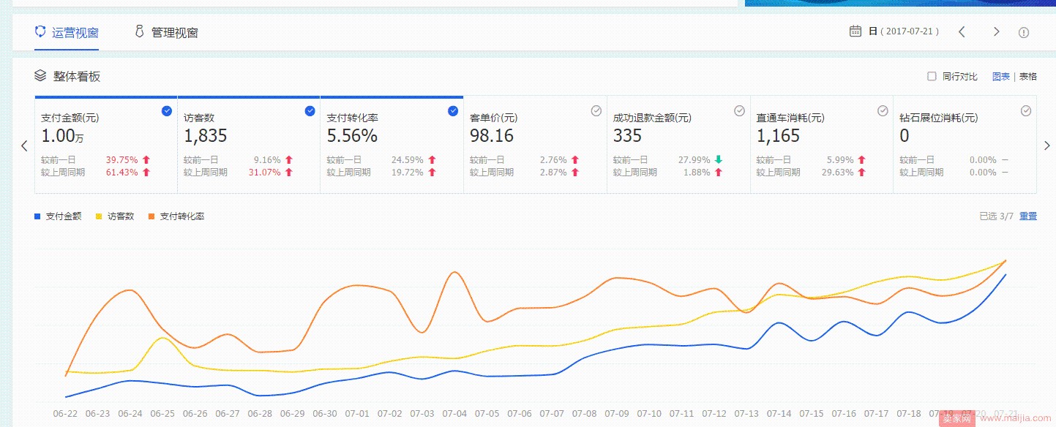Click the 29.63% 直通车 weekly change
This screenshot has width=1056, height=427.
(x=838, y=173)
